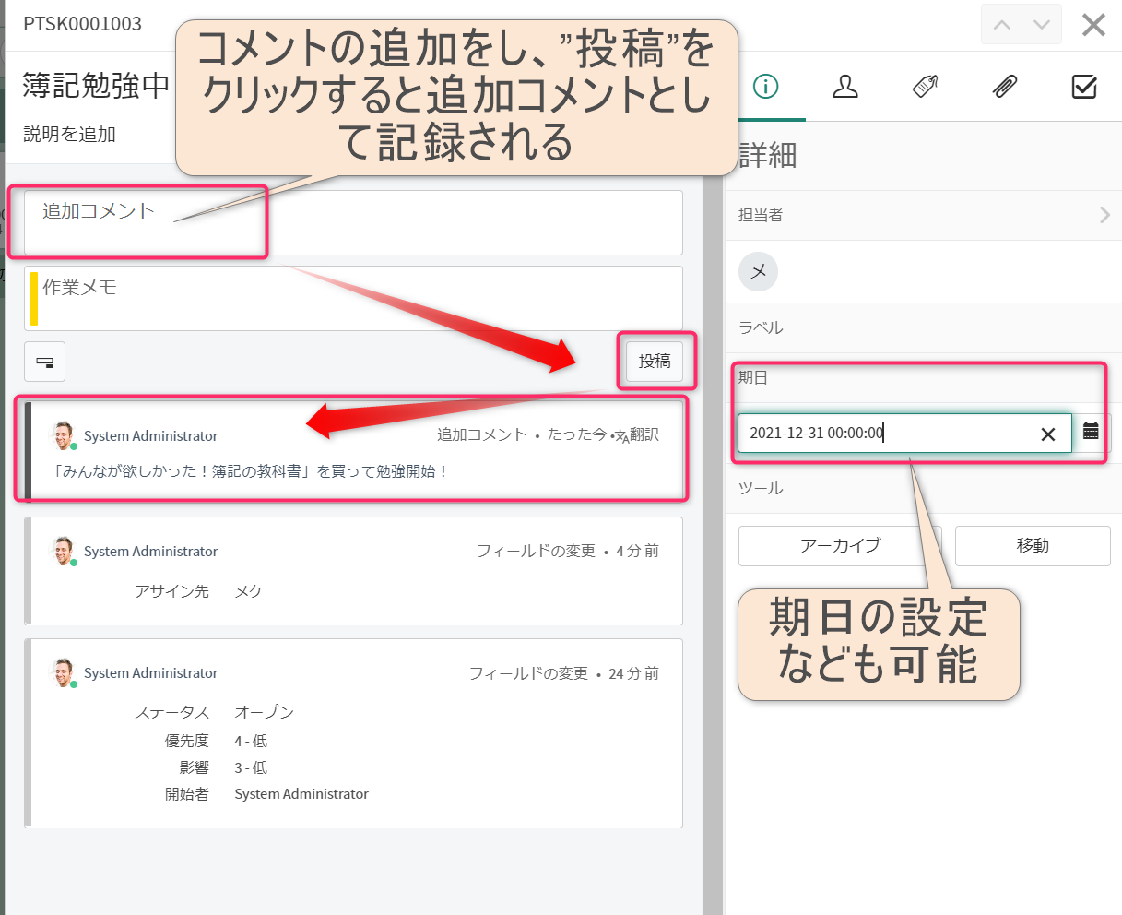Clear the due date using the X icon

coord(1048,434)
